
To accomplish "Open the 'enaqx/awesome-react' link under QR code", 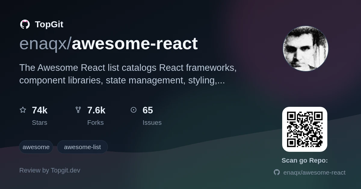I will [x=314, y=172].
